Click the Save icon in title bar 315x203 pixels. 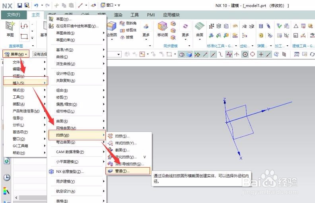[x=19, y=5]
